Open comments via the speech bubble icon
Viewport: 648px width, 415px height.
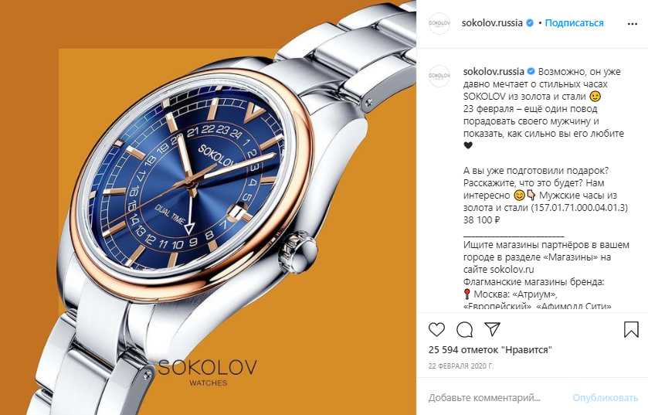click(x=464, y=330)
